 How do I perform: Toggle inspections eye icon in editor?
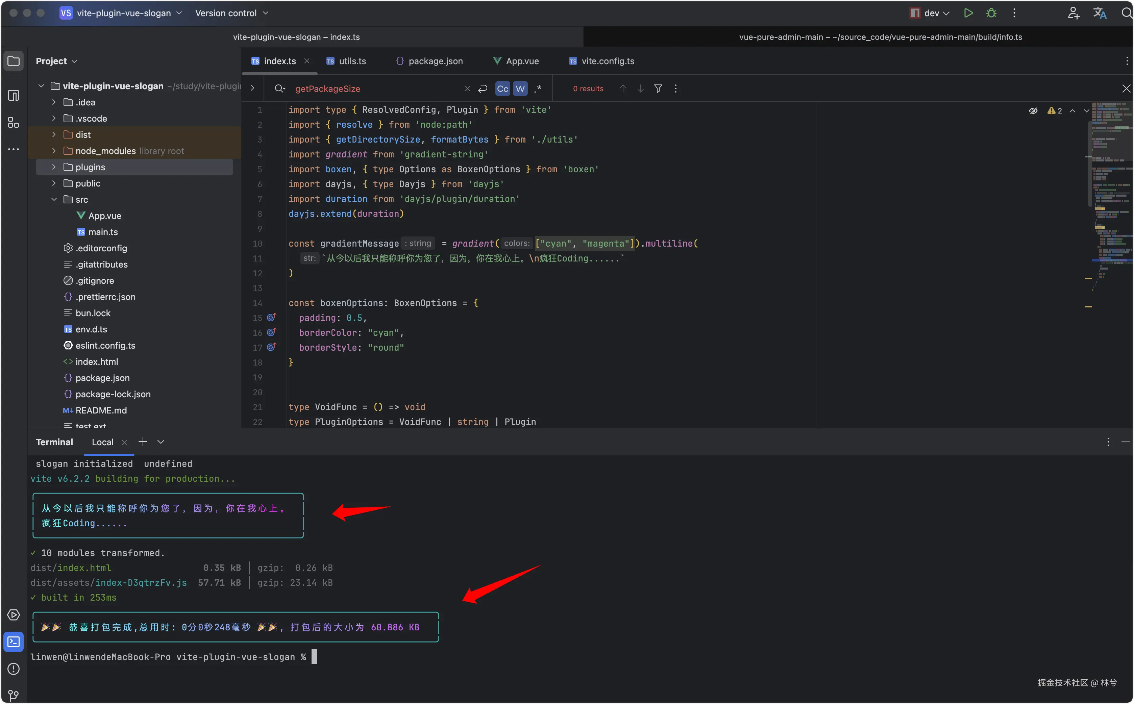coord(1033,111)
